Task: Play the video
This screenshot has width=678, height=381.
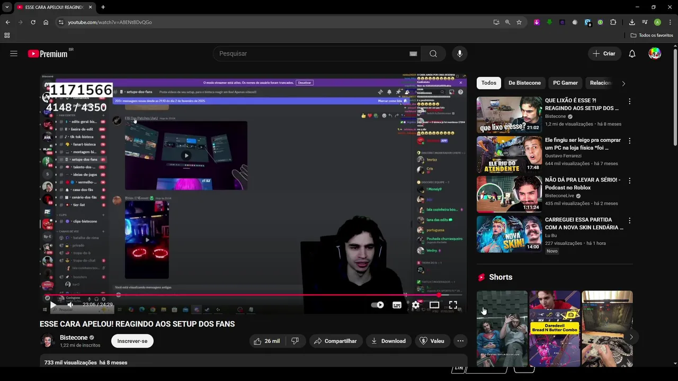Action: click(53, 305)
